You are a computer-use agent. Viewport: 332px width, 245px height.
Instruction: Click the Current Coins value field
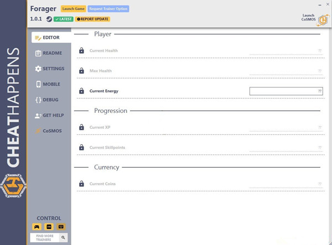pyautogui.click(x=286, y=184)
